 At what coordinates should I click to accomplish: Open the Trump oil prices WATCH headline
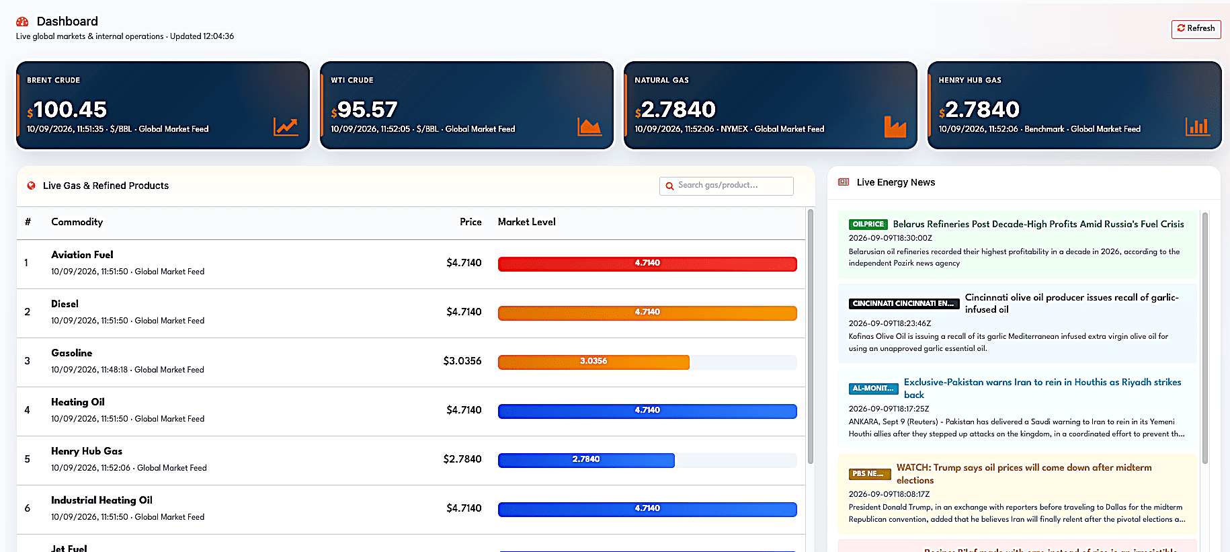point(1024,474)
